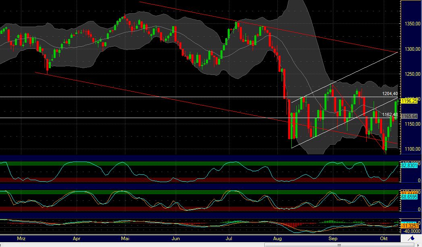Click the mouse cursor arrow icon bottom-right
Screen dimensions: 422x247
tap(418, 245)
